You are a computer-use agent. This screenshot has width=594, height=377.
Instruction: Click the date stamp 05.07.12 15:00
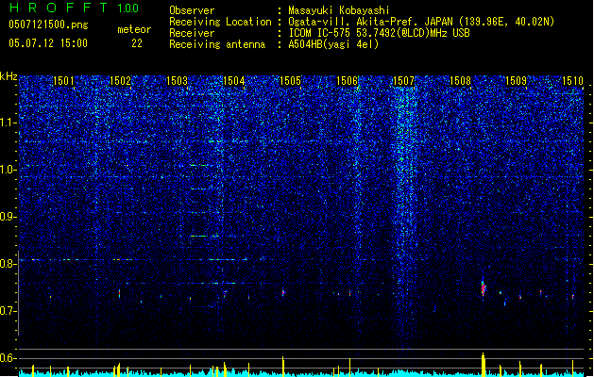click(x=48, y=43)
